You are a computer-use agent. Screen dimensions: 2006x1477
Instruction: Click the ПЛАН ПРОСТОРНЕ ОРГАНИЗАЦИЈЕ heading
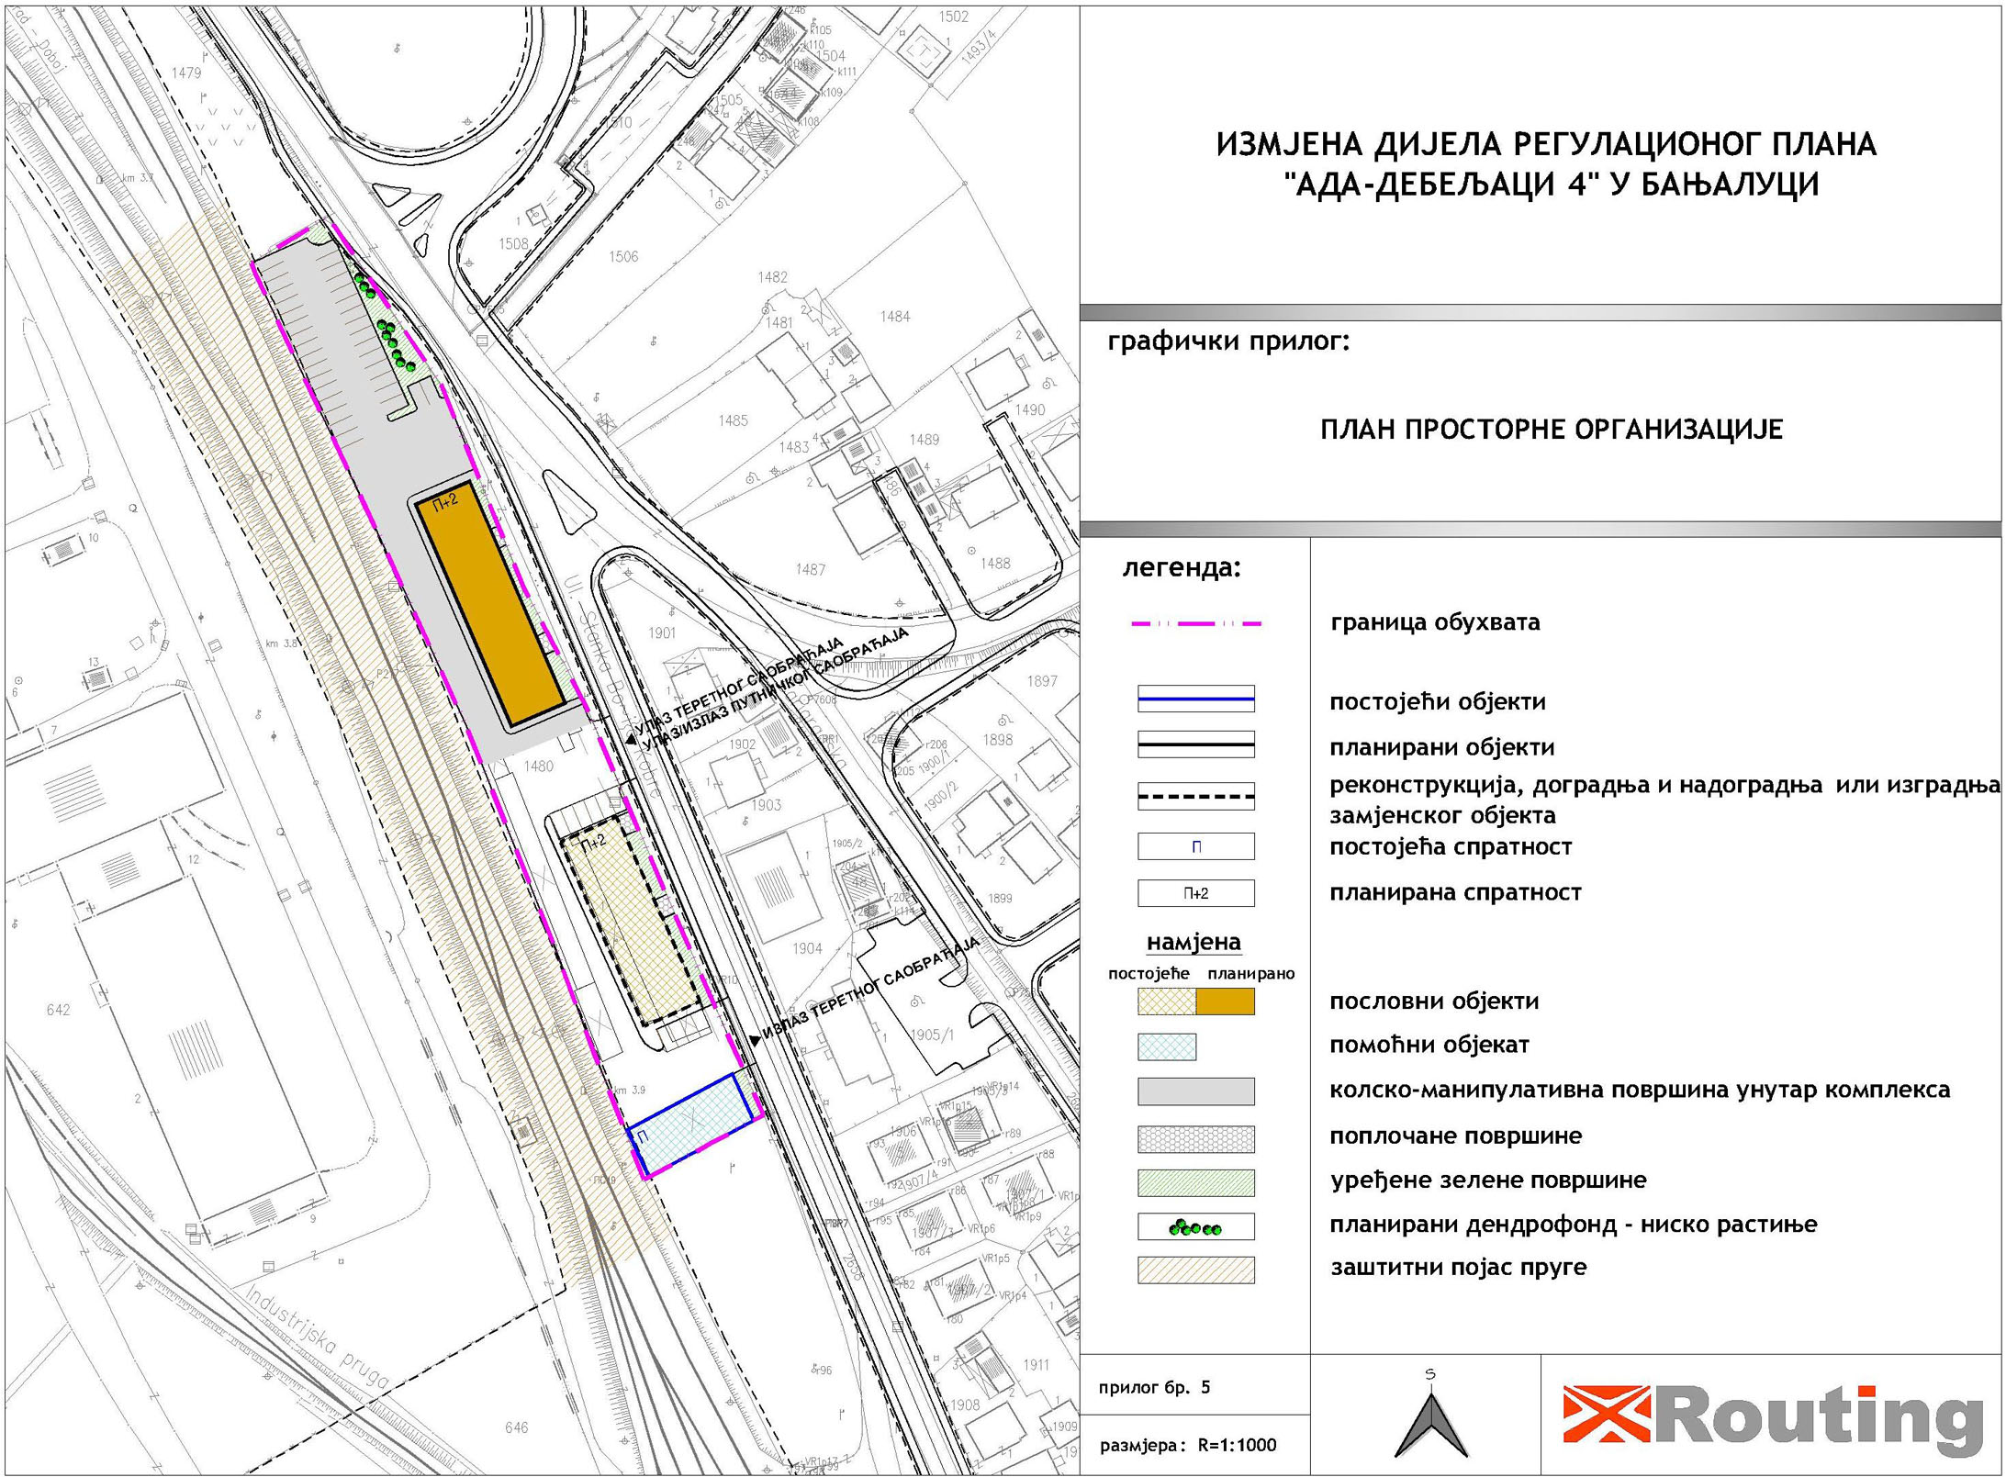click(1551, 430)
